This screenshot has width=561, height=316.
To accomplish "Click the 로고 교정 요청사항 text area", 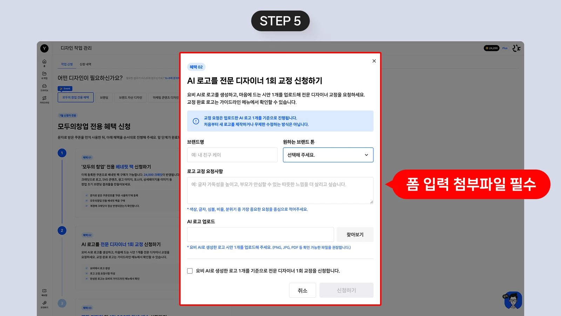I will coord(280,190).
